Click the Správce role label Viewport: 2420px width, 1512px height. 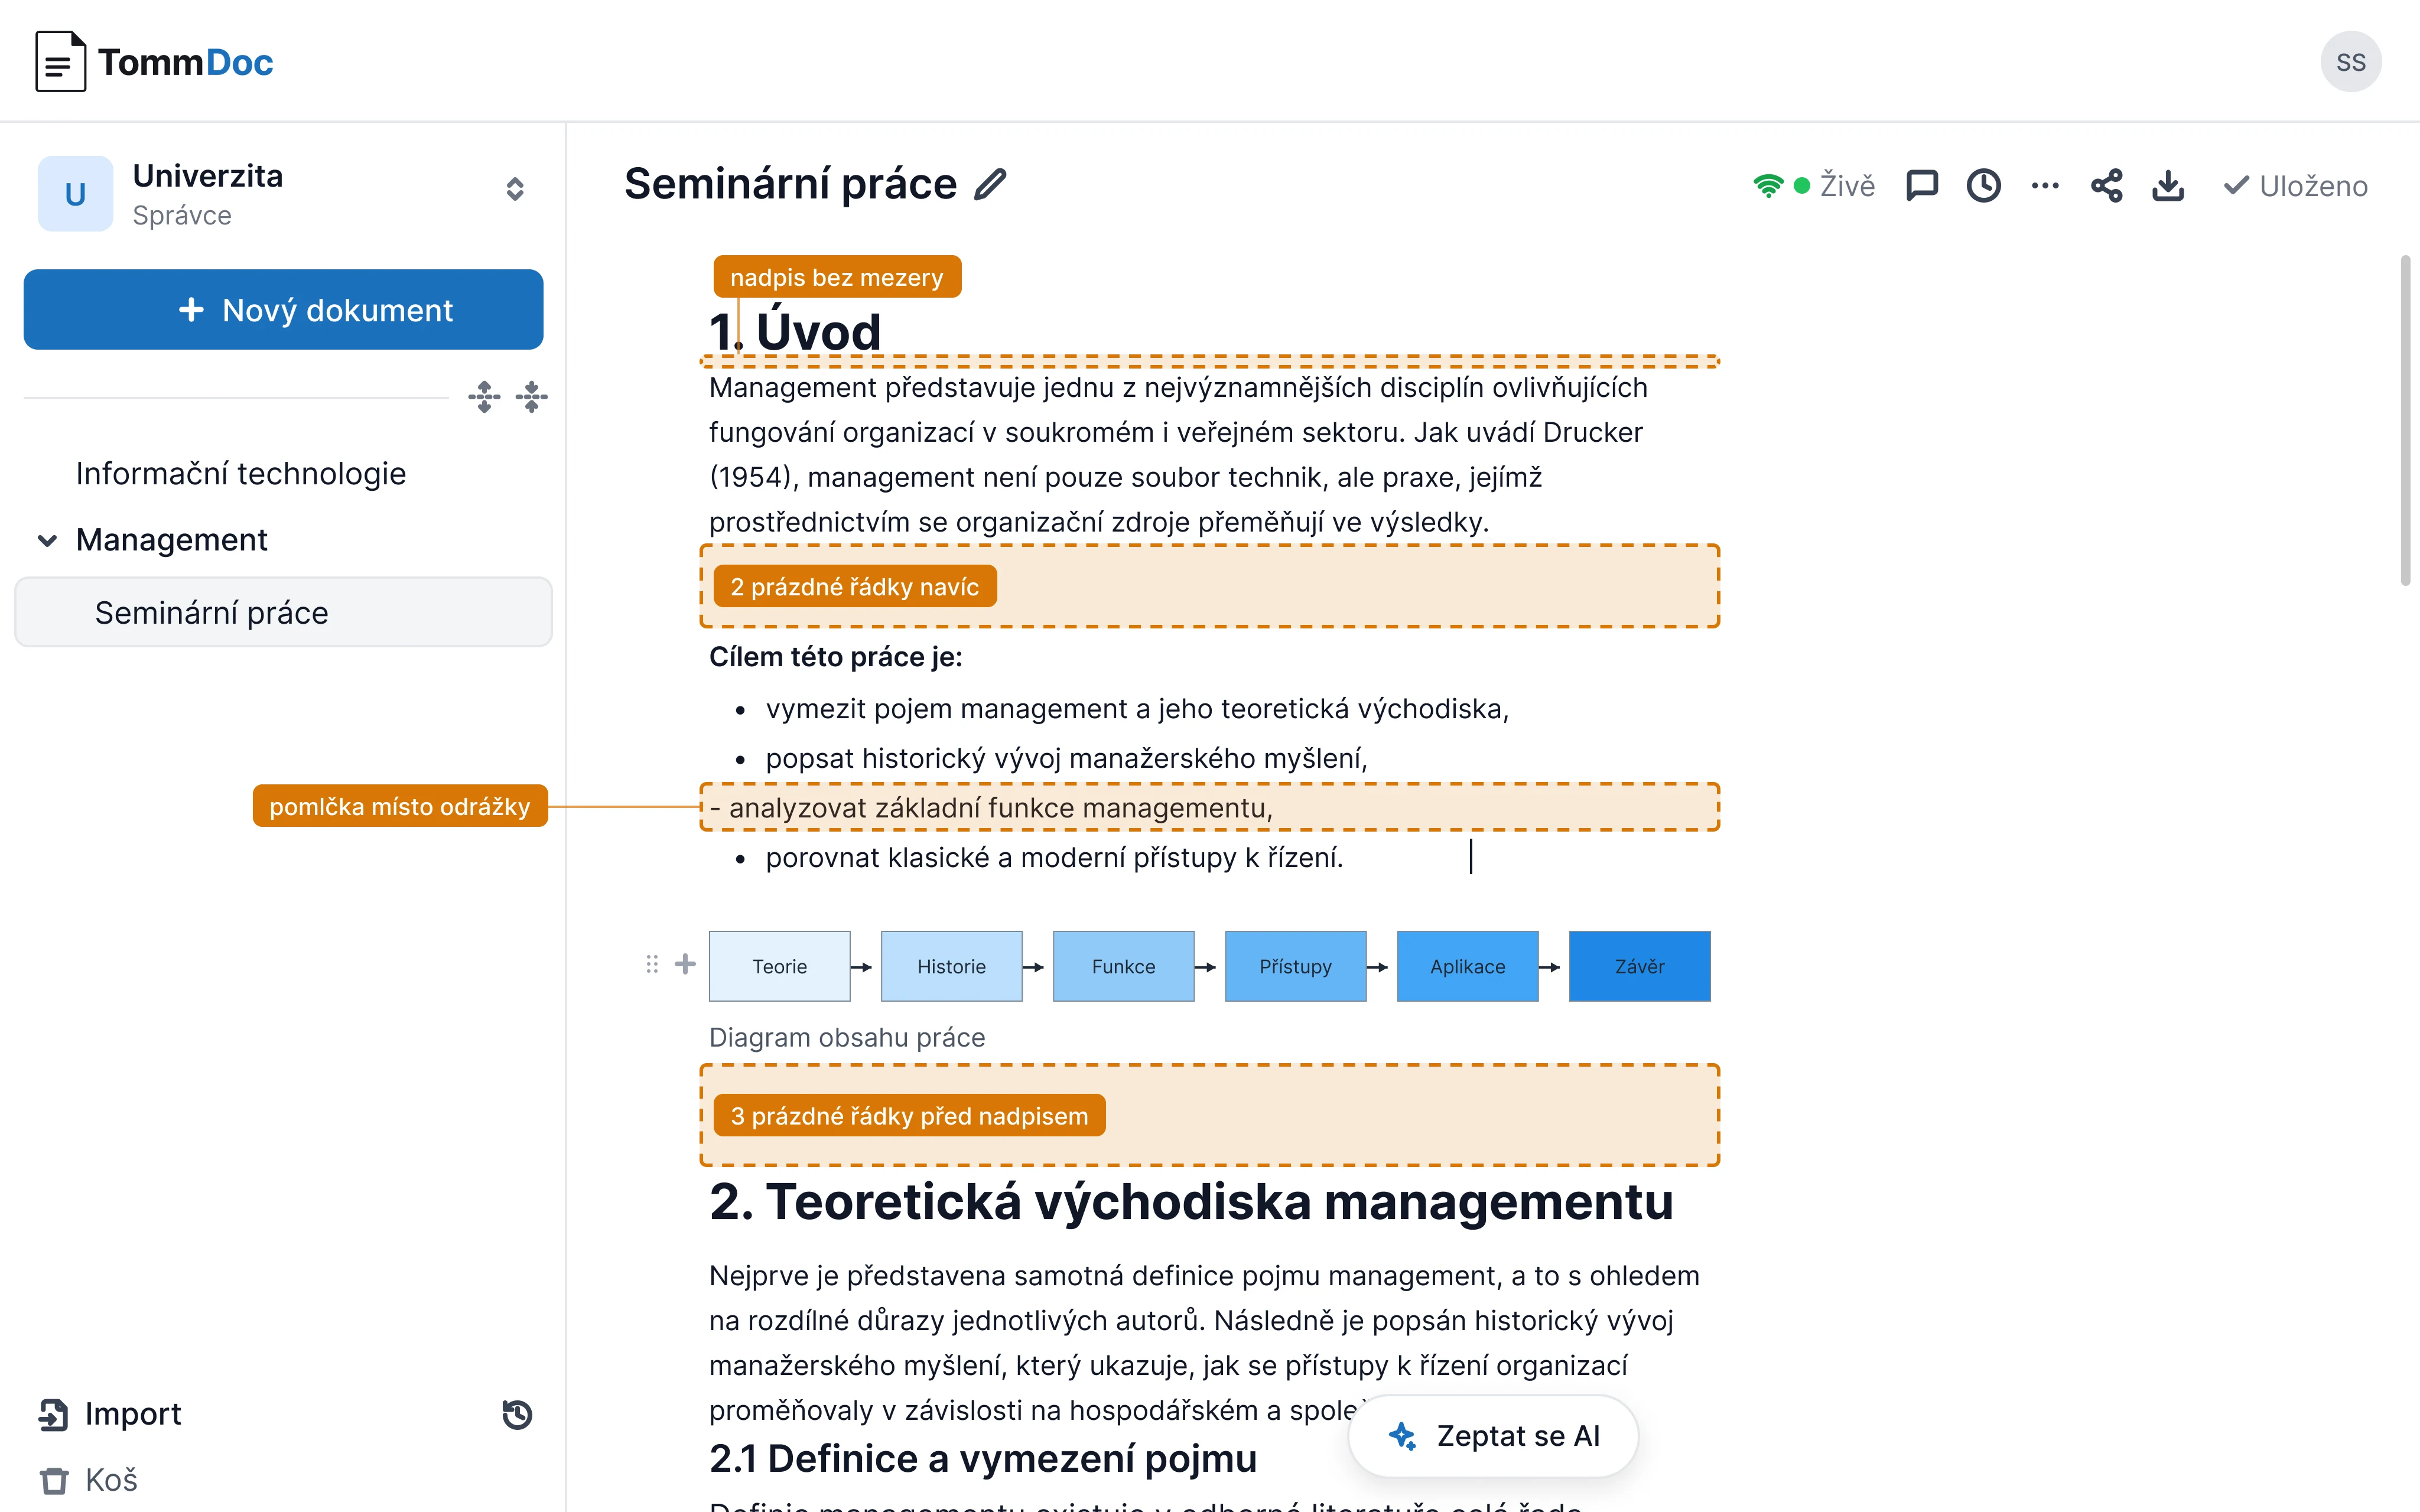tap(182, 215)
